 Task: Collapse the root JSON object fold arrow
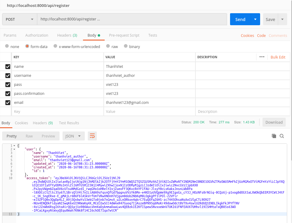tap(14, 146)
